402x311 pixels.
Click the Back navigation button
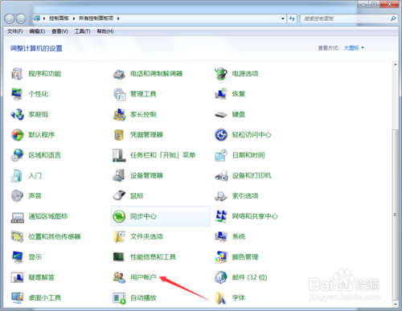[10, 18]
